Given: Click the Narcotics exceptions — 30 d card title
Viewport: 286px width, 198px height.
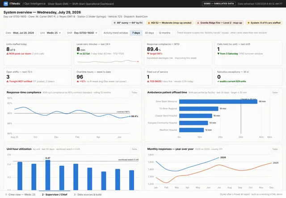Looking at the screenshot, I should pyautogui.click(x=233, y=72).
